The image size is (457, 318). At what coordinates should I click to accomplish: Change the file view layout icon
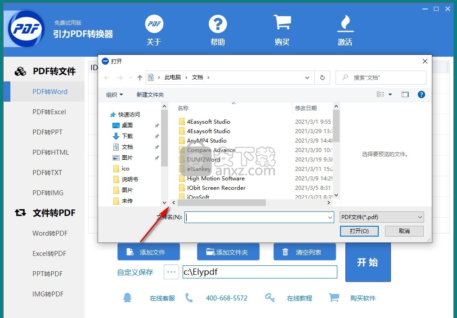tap(381, 94)
